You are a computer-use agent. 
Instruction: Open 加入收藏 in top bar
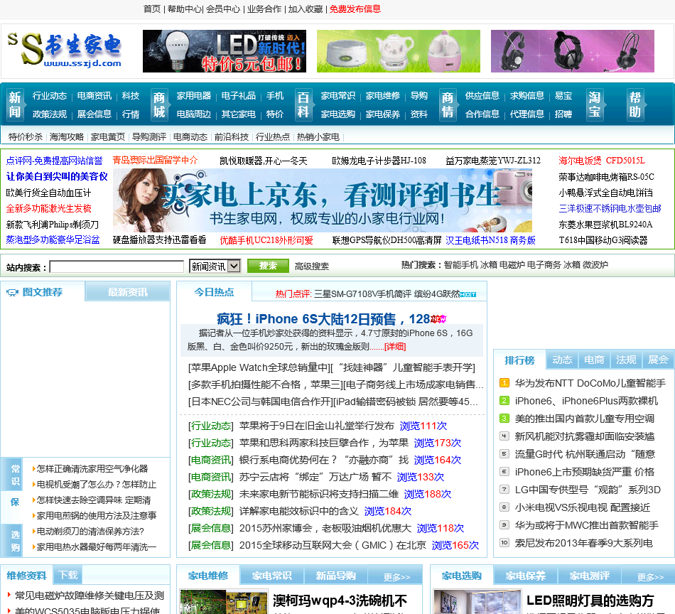pyautogui.click(x=306, y=9)
